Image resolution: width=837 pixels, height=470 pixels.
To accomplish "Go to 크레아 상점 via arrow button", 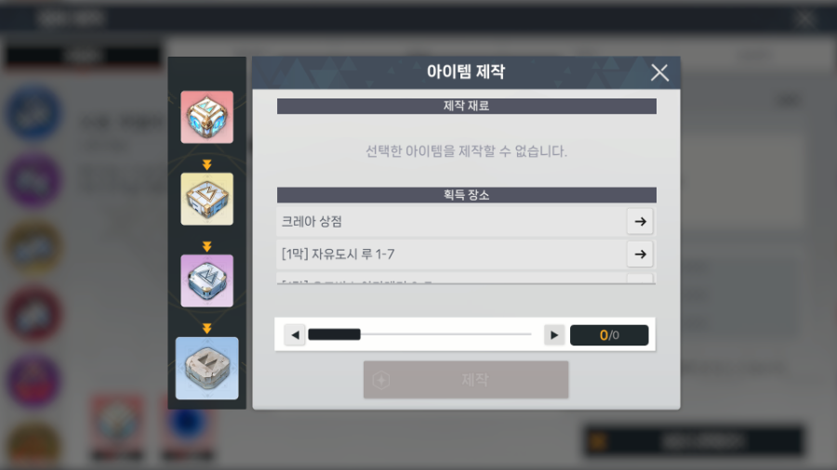I will point(640,221).
